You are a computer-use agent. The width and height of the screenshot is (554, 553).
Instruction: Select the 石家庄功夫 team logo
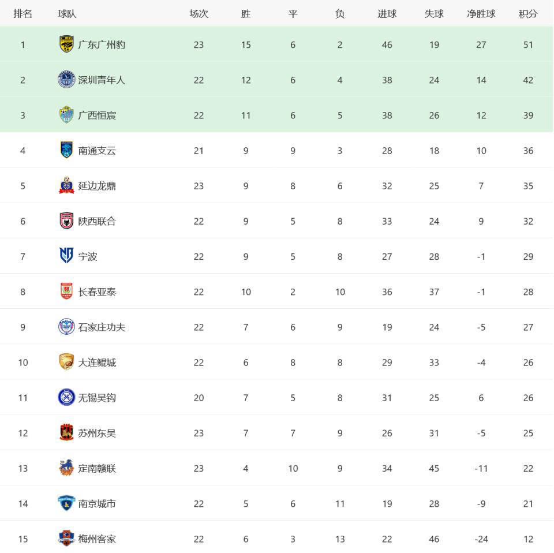coord(66,327)
